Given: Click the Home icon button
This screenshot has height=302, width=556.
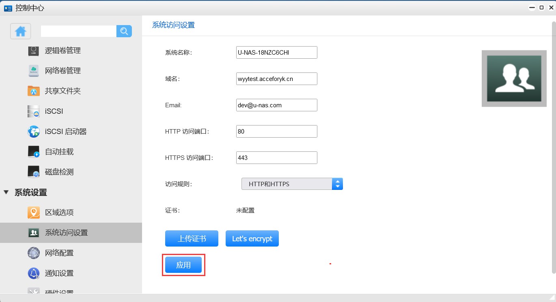Looking at the screenshot, I should point(21,31).
